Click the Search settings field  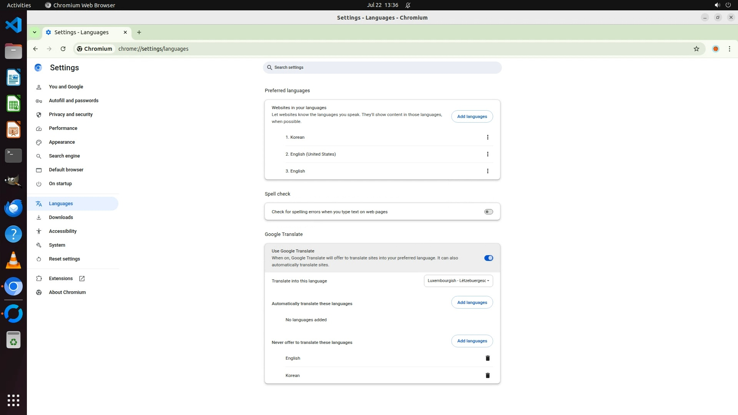382,68
